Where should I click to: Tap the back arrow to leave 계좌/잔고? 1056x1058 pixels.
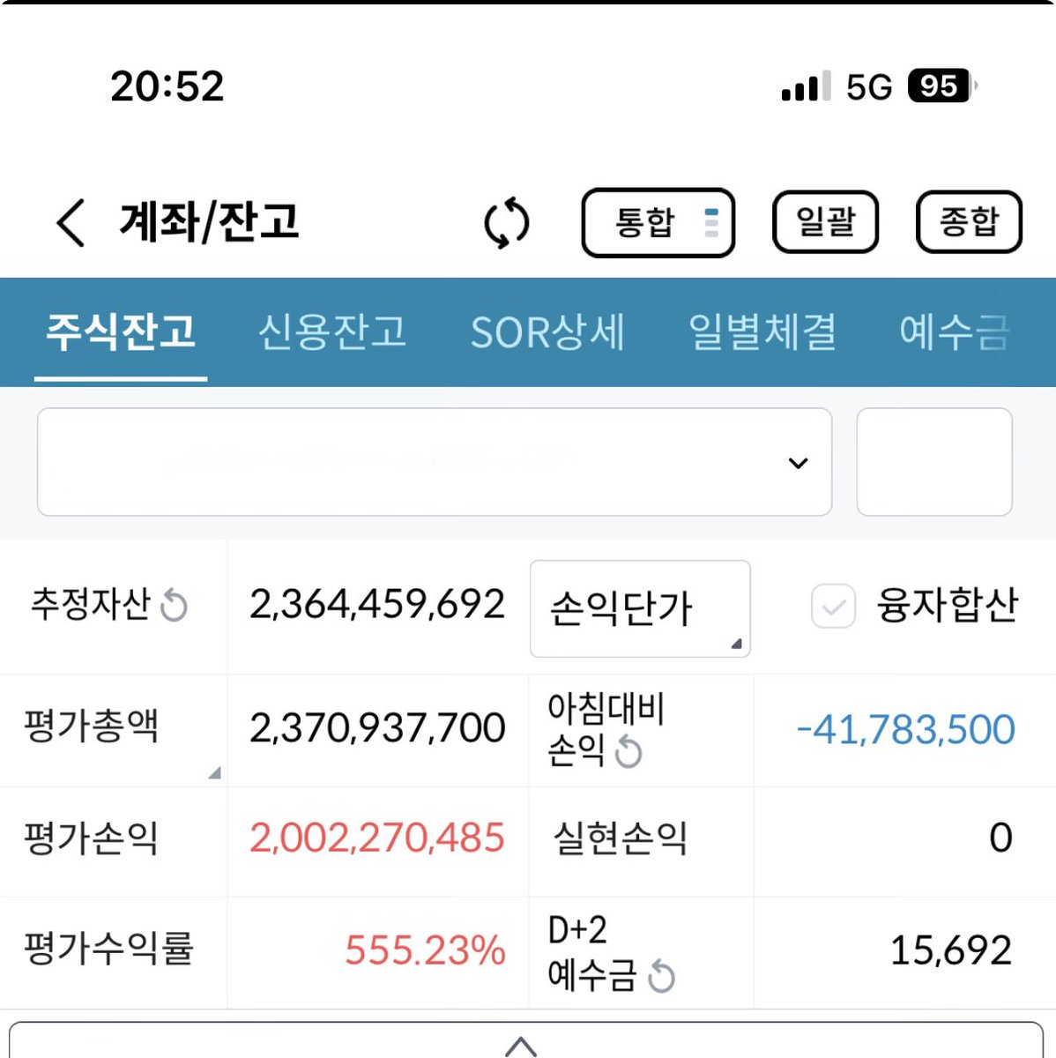coord(69,223)
